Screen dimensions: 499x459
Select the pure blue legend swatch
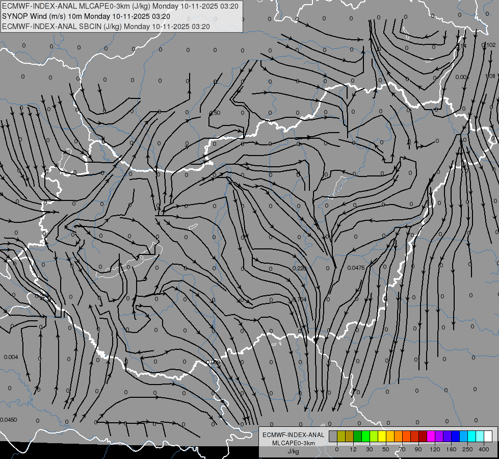click(455, 436)
